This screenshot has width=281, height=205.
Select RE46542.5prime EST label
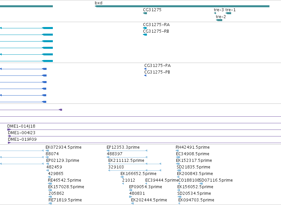tap(64, 180)
